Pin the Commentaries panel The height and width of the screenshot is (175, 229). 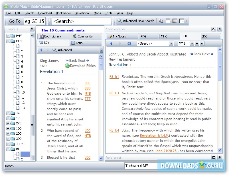(219, 29)
